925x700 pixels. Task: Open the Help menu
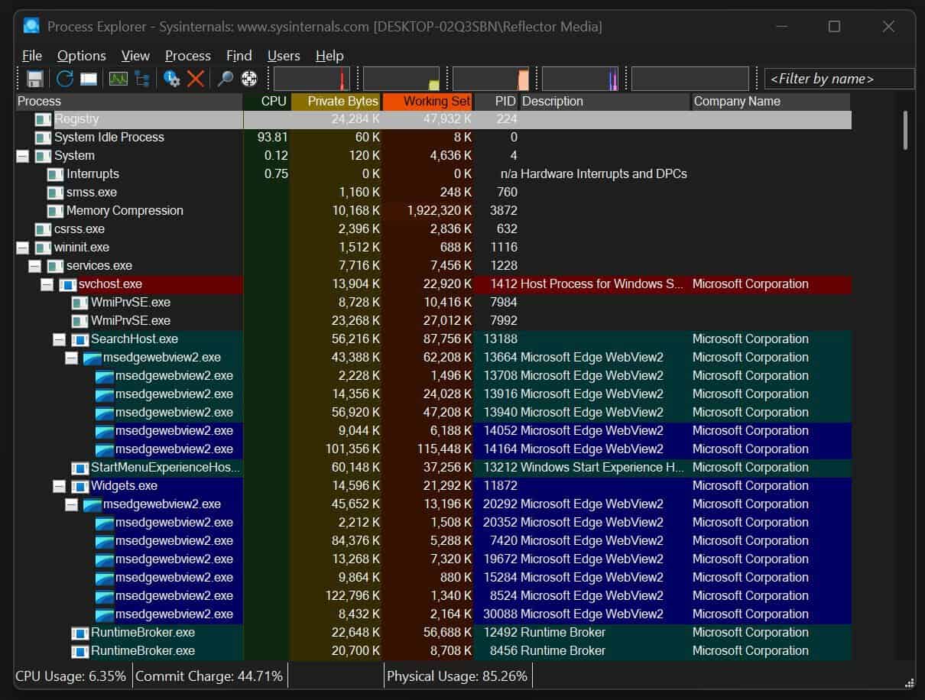click(x=329, y=56)
